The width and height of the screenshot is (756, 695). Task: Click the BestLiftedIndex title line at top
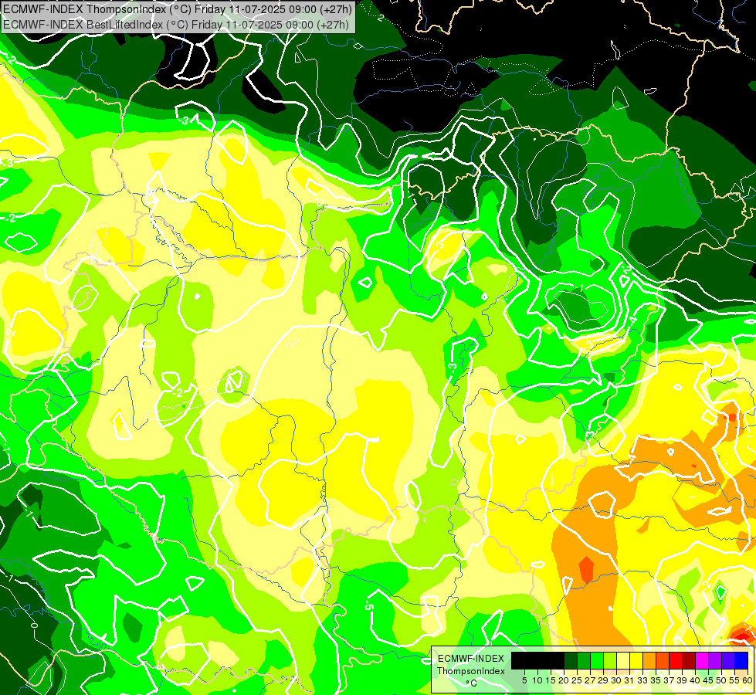point(176,25)
